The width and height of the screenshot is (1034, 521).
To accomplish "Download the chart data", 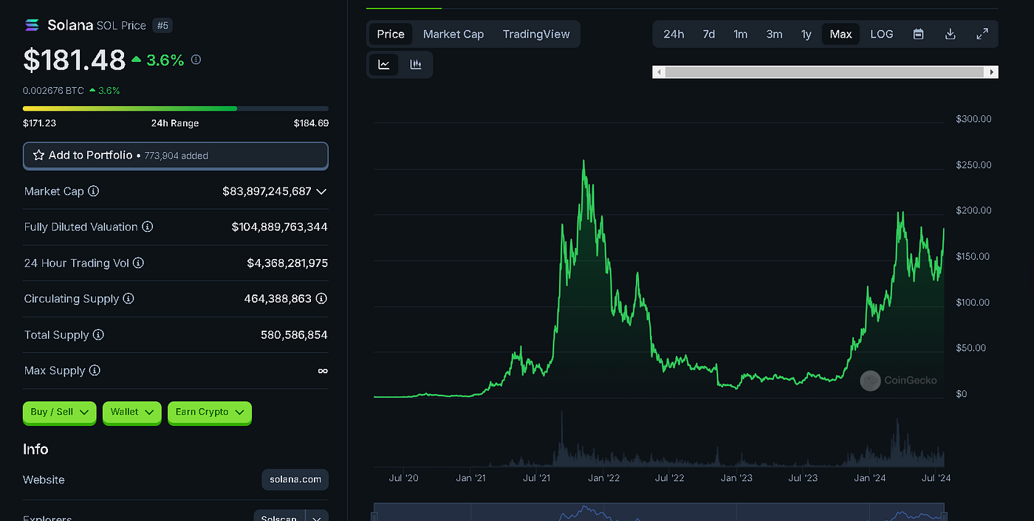I will 951,34.
